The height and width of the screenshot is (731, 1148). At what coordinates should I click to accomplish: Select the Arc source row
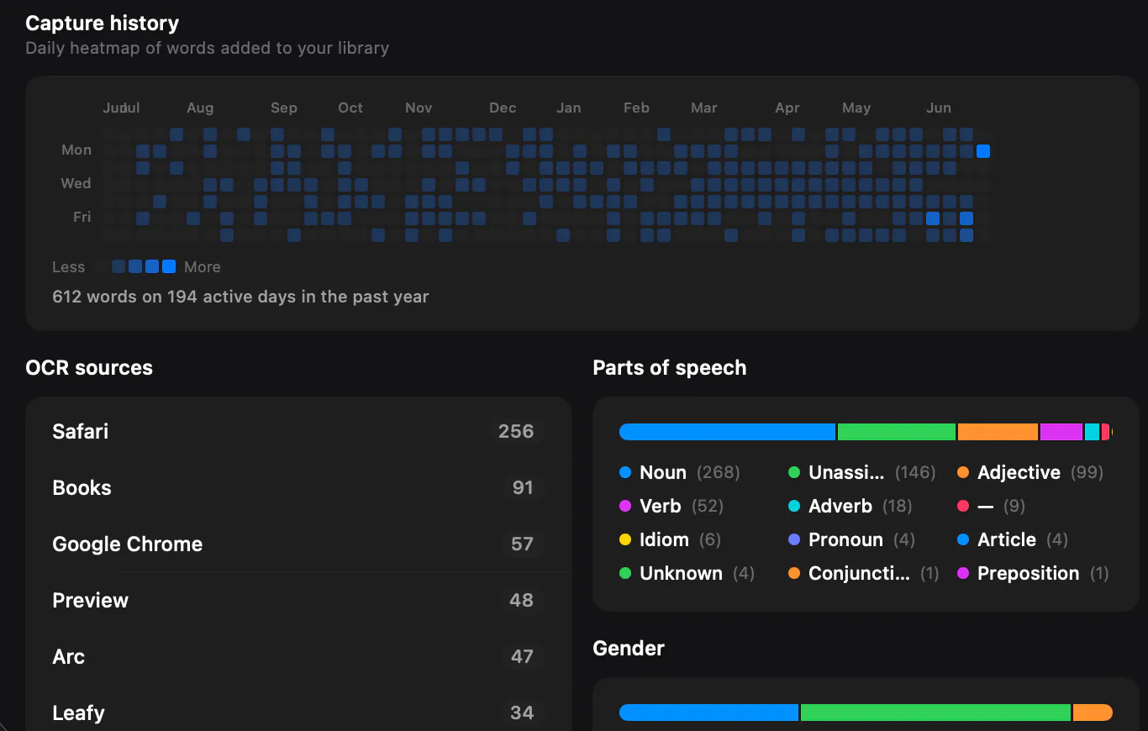coord(298,656)
